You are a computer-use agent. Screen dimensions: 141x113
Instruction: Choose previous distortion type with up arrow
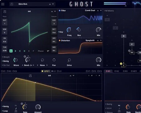tap(98, 40)
